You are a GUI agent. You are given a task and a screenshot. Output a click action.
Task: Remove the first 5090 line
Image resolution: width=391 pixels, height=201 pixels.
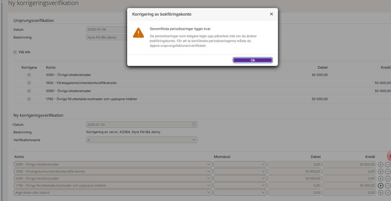coord(387,164)
